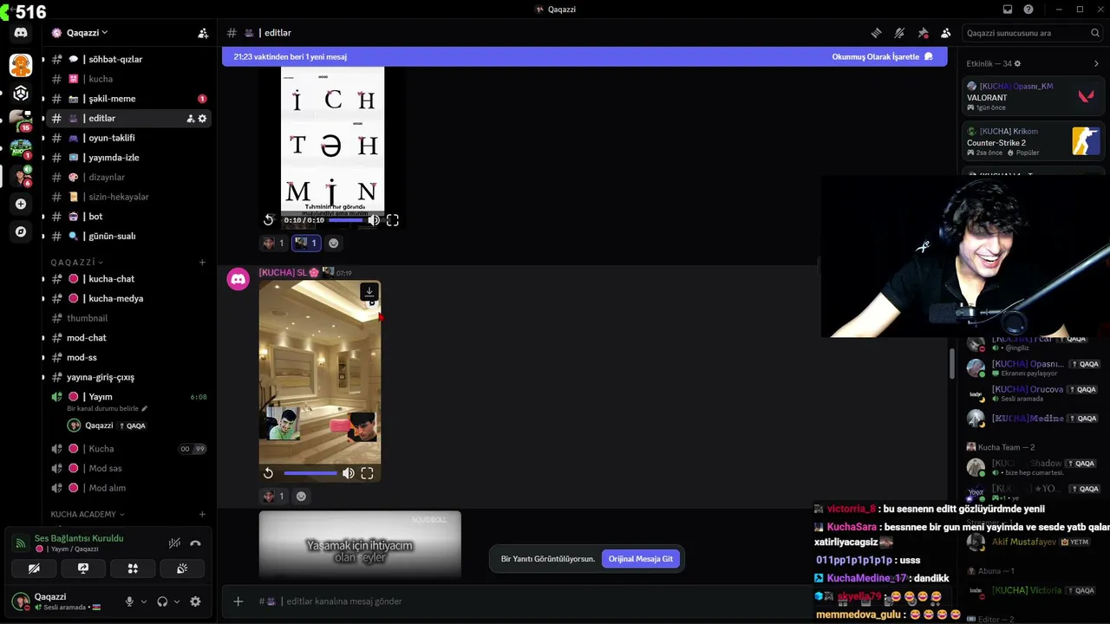
Task: Open the Inbox from the title bar
Action: click(x=1008, y=10)
